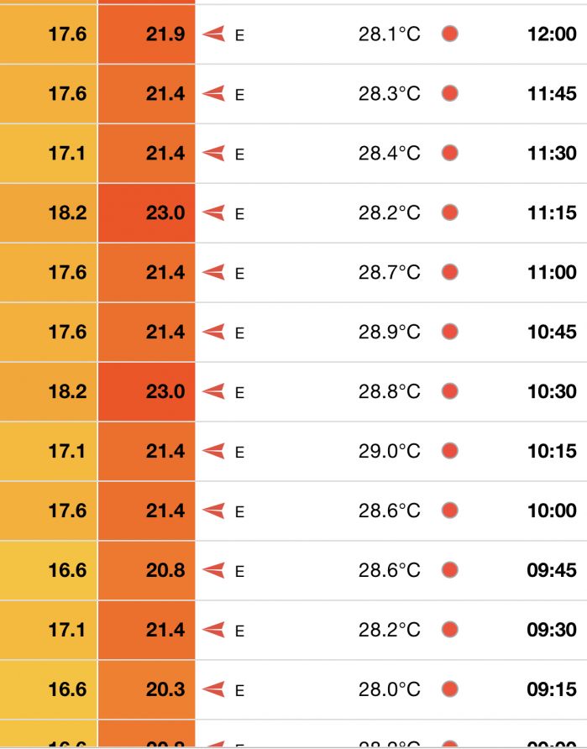The image size is (587, 749).
Task: Click the red dot beside 28.7°C
Action: click(x=450, y=272)
